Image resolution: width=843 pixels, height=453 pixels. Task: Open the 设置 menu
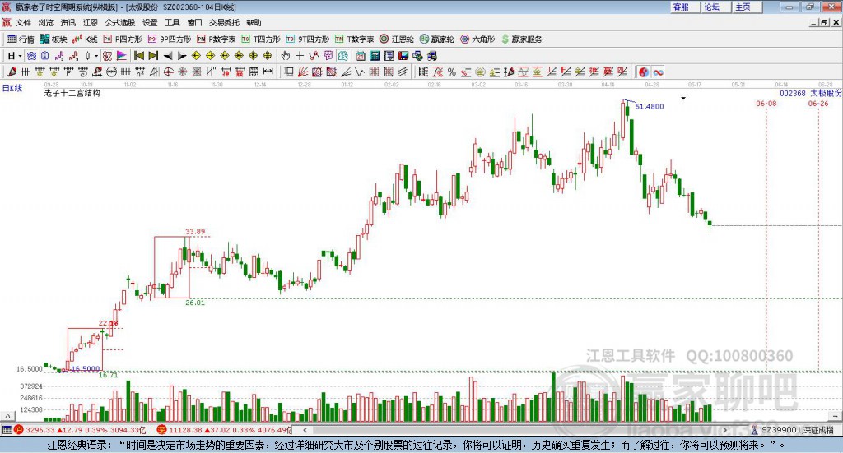[x=150, y=22]
